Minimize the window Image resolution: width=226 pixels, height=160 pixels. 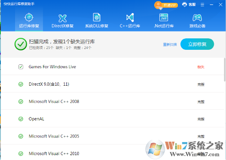(211, 5)
